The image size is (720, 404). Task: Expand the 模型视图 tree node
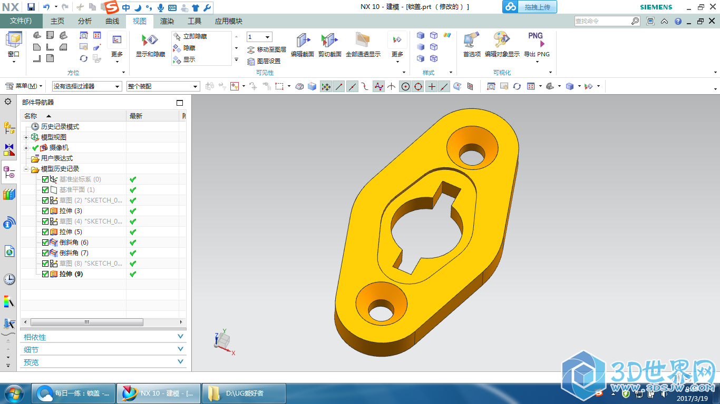(26, 137)
